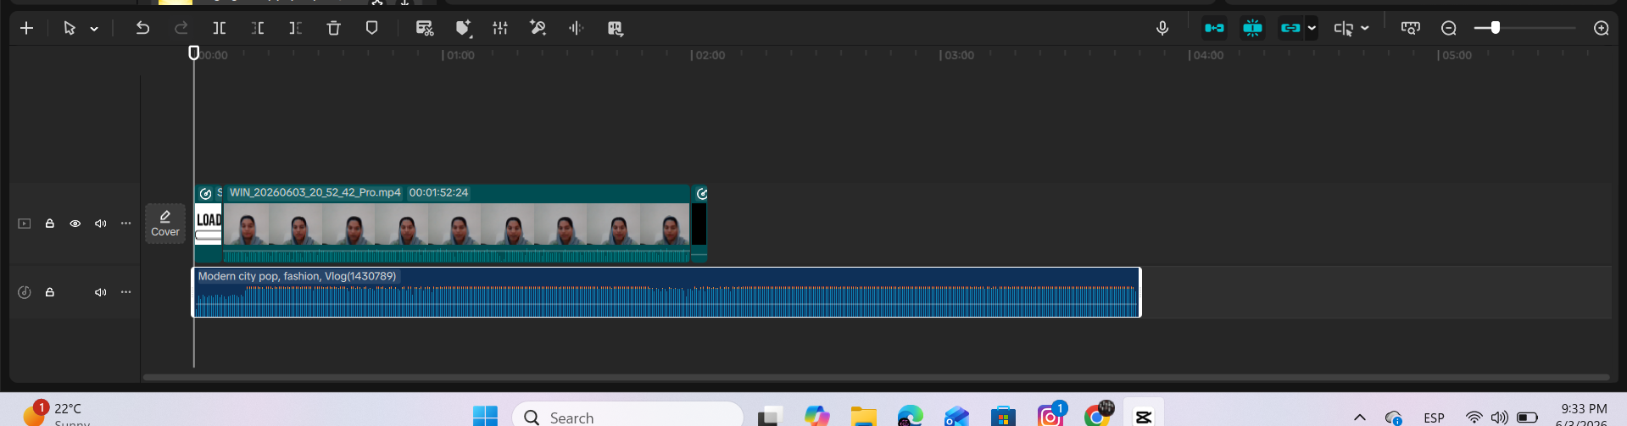Zoom out timeline with minus magnifier
This screenshot has width=1627, height=426.
1449,29
